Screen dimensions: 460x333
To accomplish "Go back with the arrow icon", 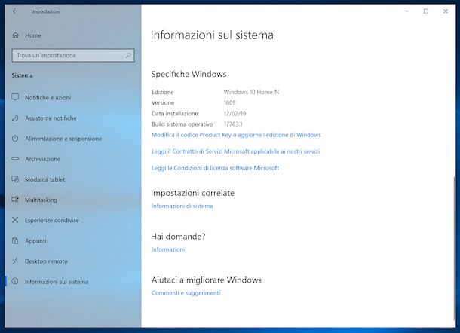I will point(15,11).
